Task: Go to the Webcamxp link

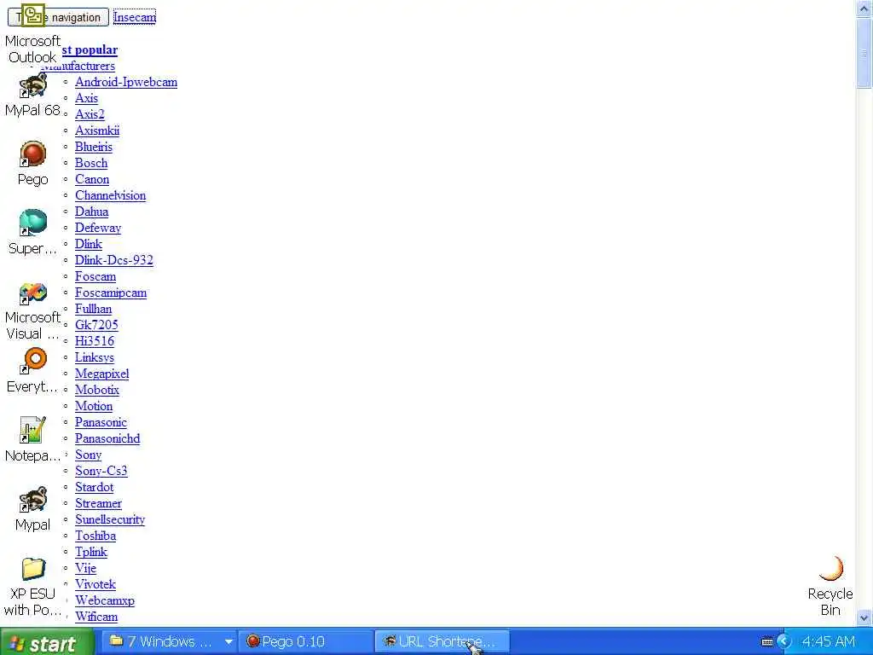Action: [x=105, y=600]
